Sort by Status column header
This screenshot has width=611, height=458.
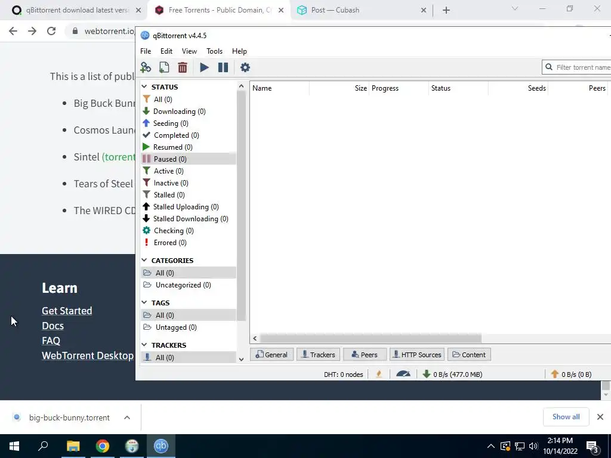[458, 88]
